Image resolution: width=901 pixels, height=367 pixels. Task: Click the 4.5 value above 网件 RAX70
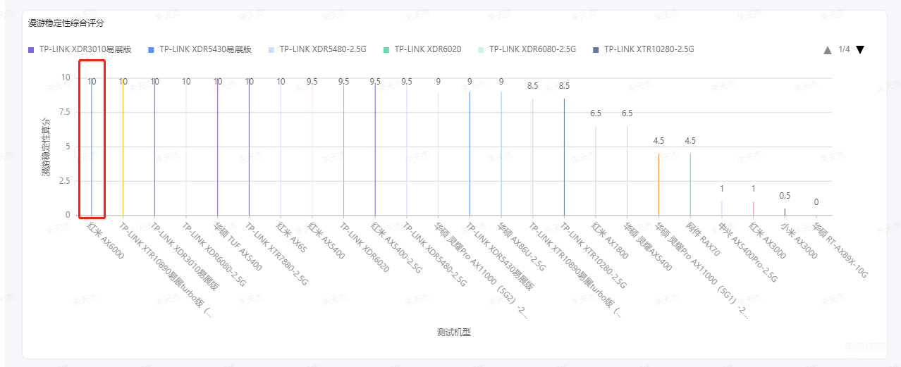coord(690,141)
